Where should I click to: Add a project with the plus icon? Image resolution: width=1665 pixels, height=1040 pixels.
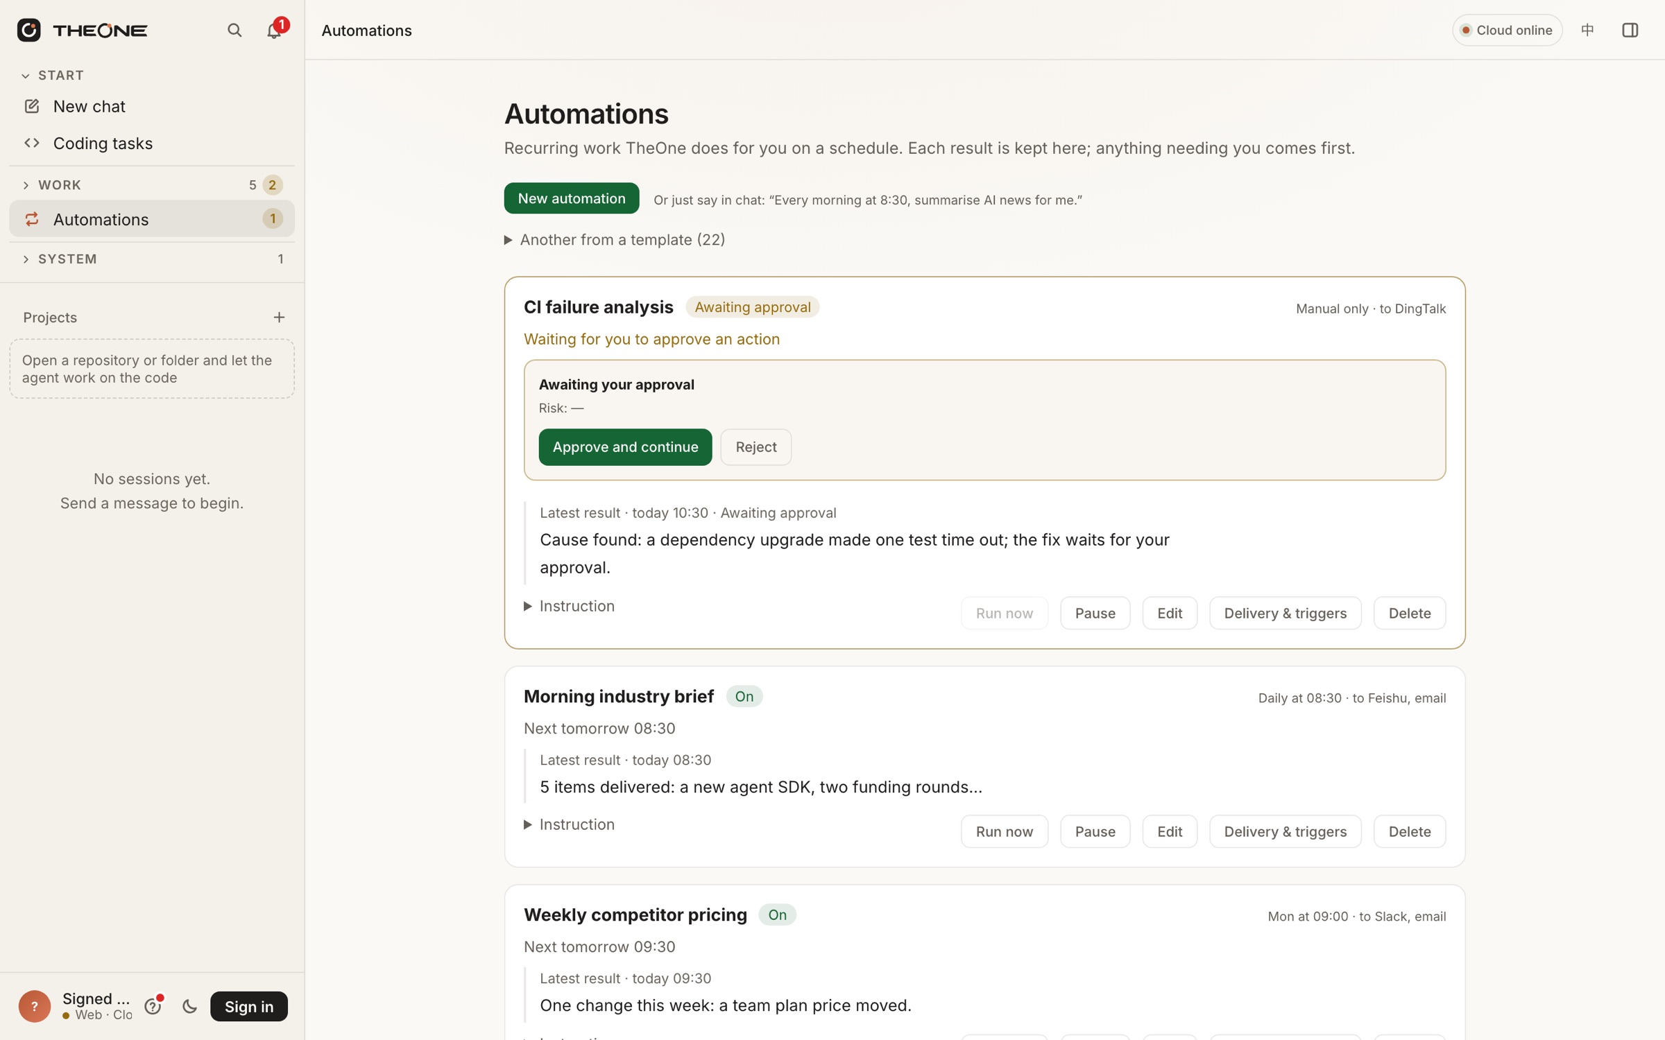pyautogui.click(x=279, y=318)
